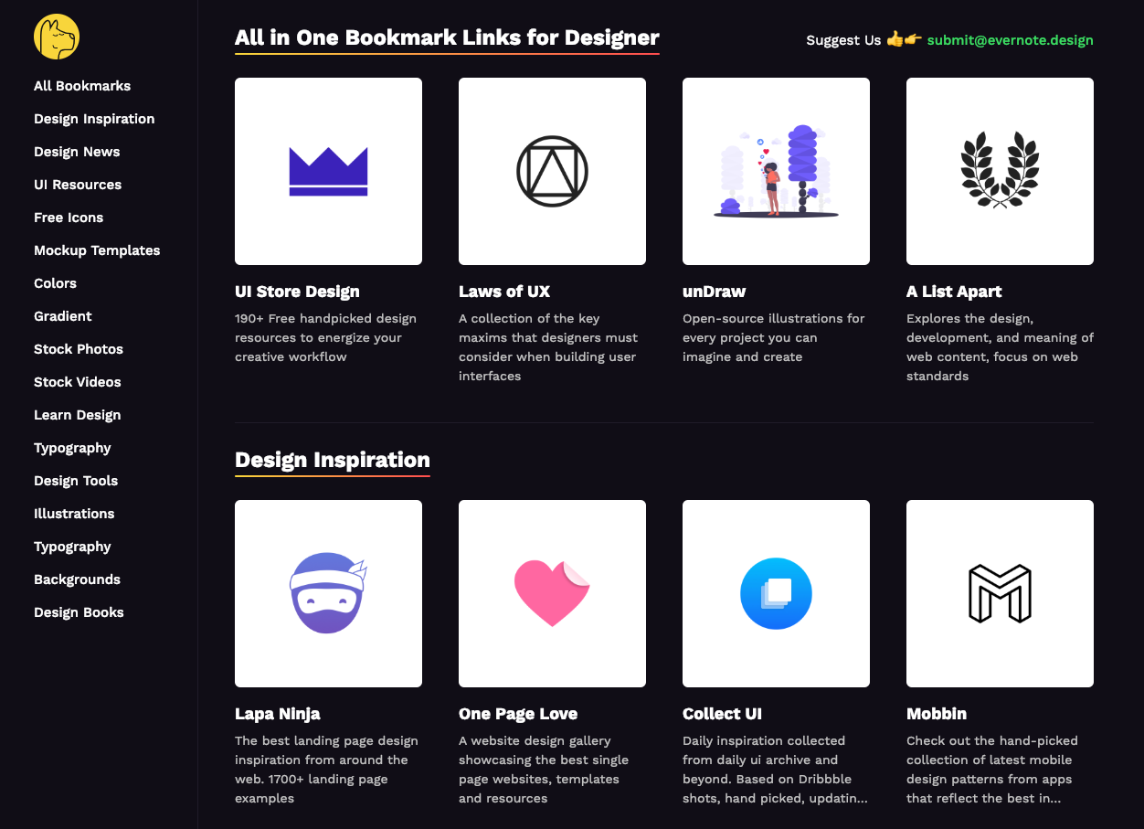Open Backgrounds category
Viewport: 1144px width, 829px height.
[77, 579]
